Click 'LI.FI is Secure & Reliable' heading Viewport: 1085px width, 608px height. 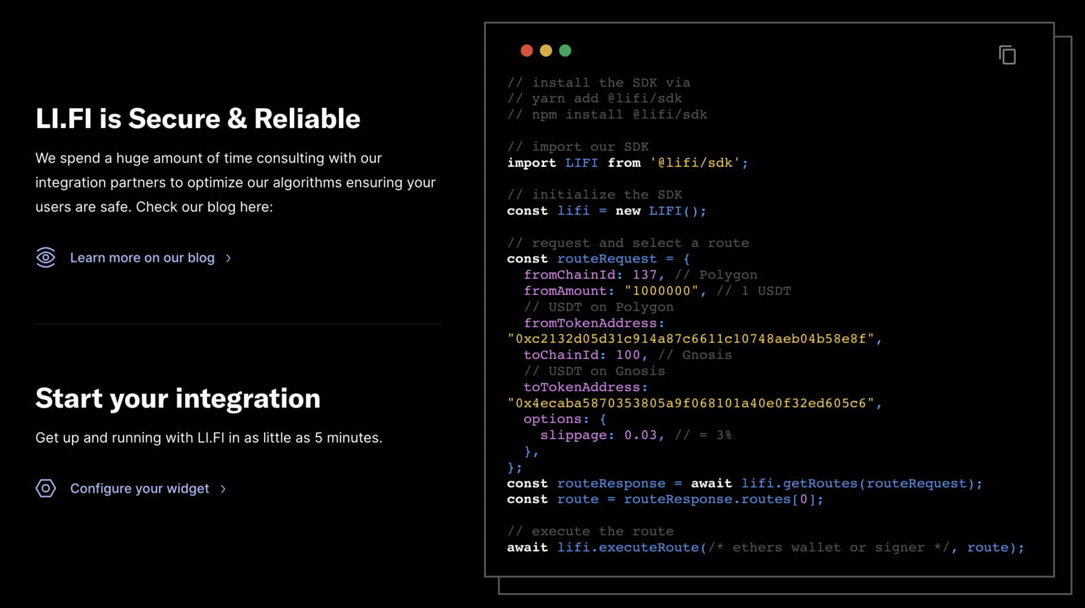click(198, 118)
